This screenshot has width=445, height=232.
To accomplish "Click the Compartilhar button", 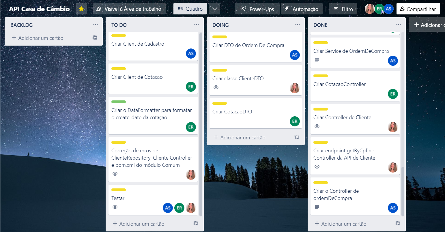I will (418, 9).
